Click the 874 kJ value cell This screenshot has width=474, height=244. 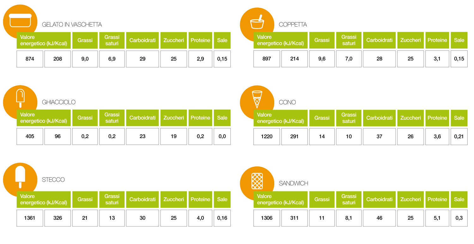(30, 59)
